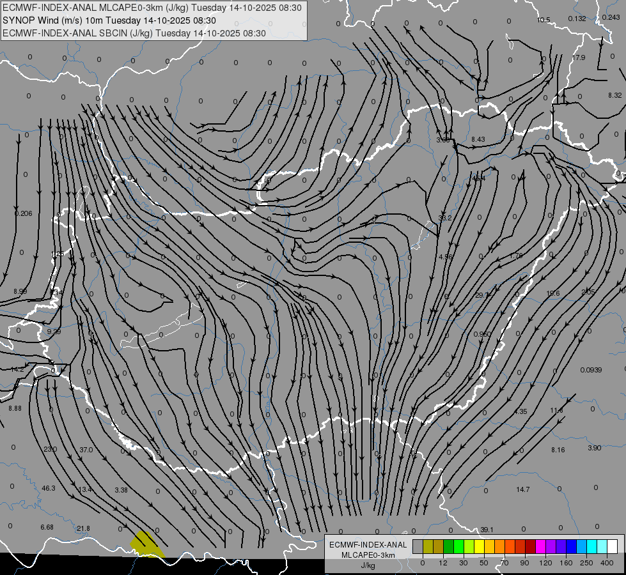
Task: Click the MLCAPE0-3km header line
Action: click(152, 8)
